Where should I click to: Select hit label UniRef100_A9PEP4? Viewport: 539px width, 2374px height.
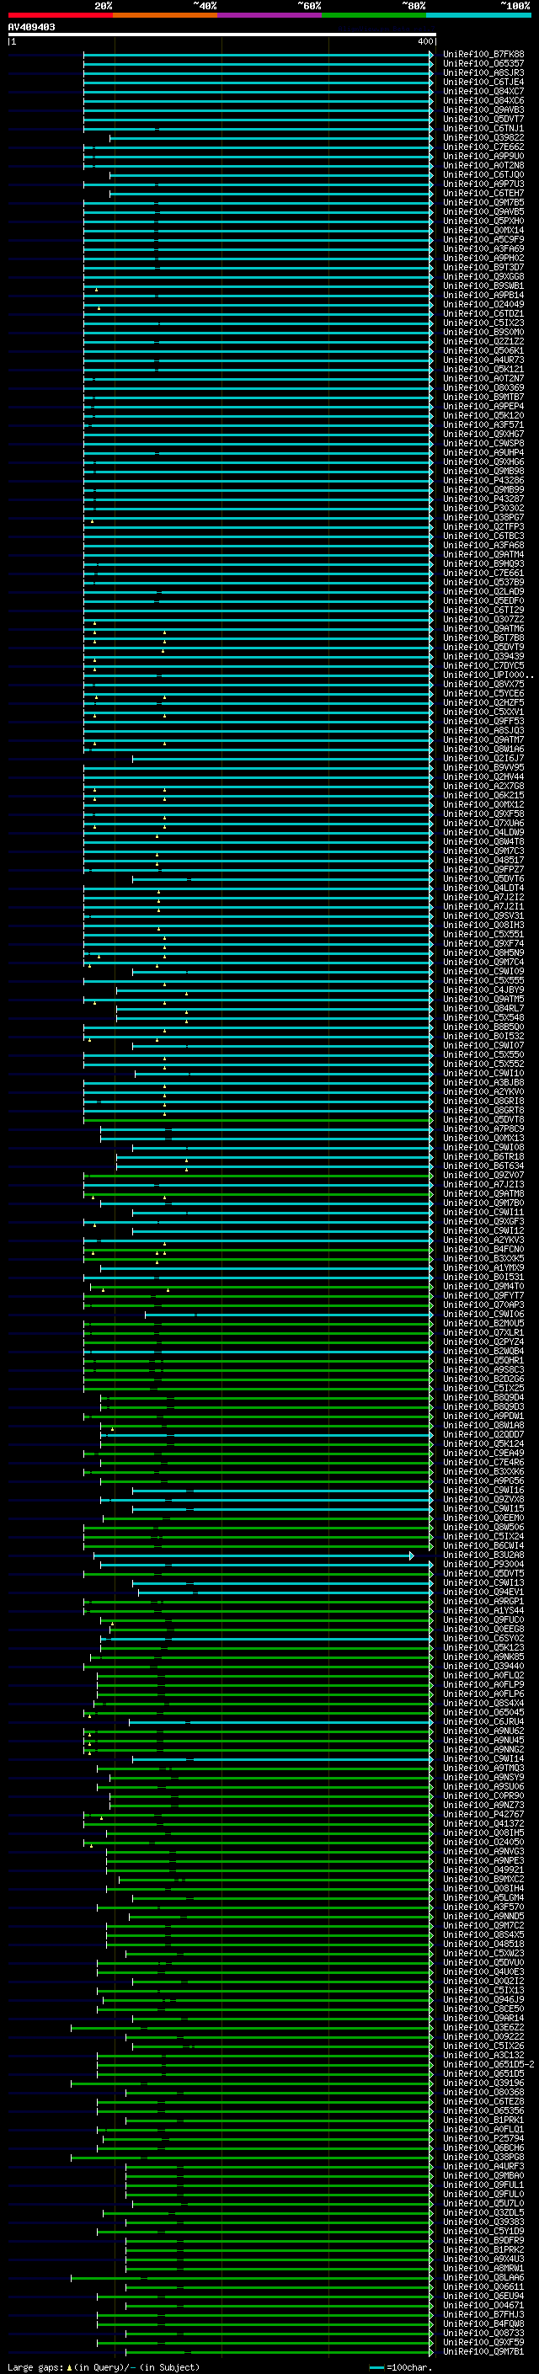click(x=483, y=407)
